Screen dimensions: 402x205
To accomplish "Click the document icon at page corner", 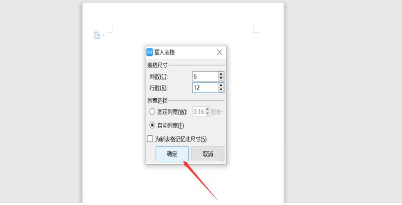I will (x=97, y=35).
